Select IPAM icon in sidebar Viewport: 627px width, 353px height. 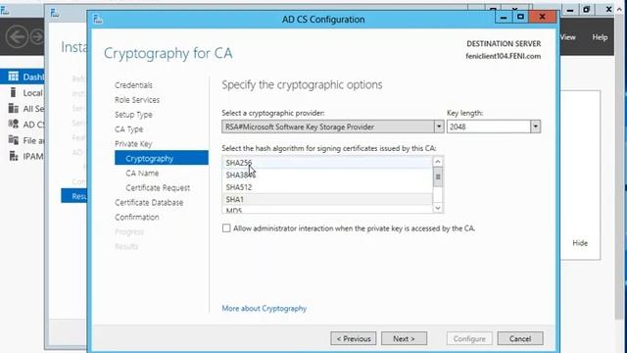(x=13, y=156)
